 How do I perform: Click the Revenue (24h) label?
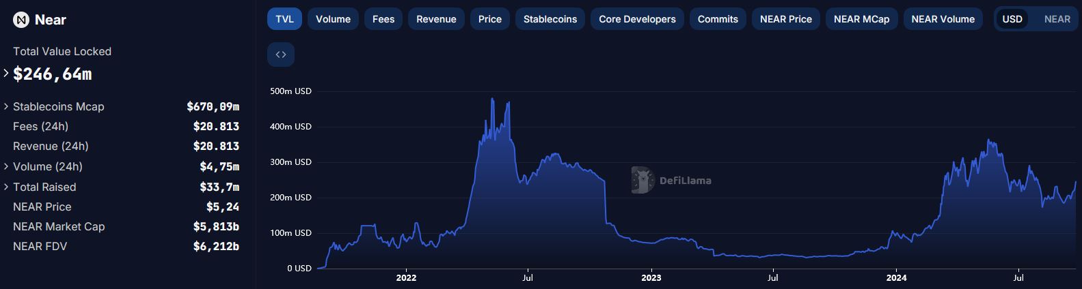point(51,146)
